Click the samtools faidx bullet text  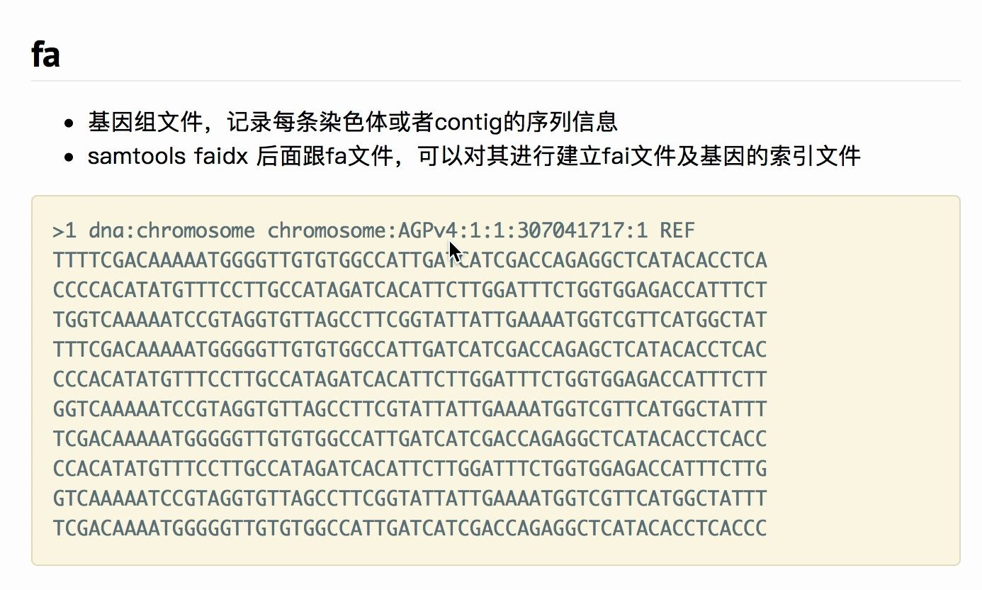coord(474,155)
